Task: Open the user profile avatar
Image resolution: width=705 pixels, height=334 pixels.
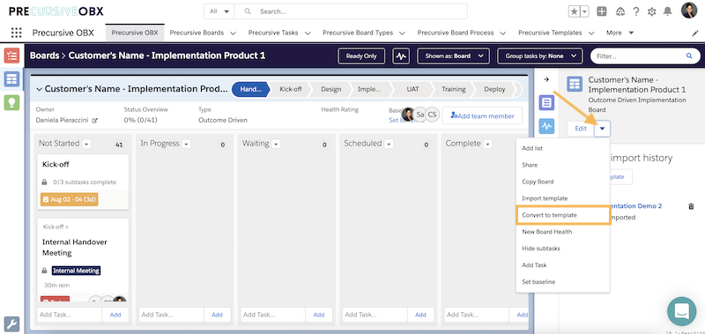Action: [689, 11]
